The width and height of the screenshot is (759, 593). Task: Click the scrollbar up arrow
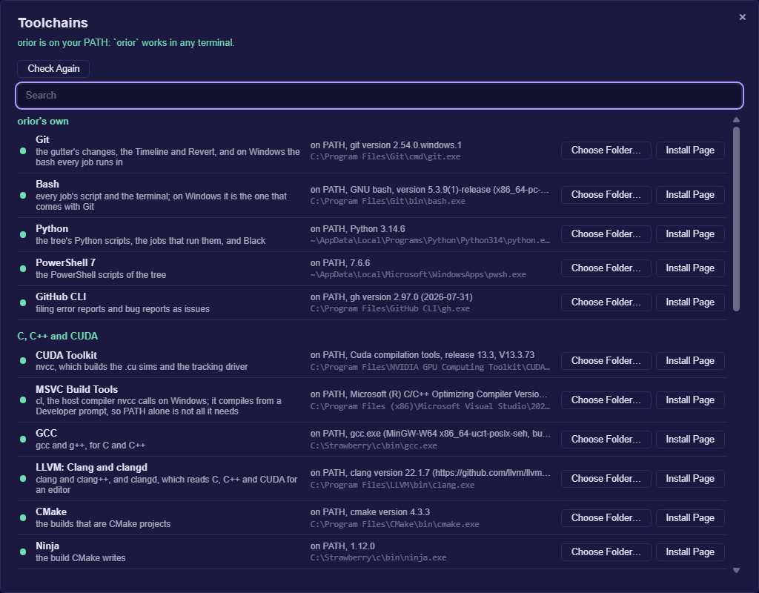point(736,120)
